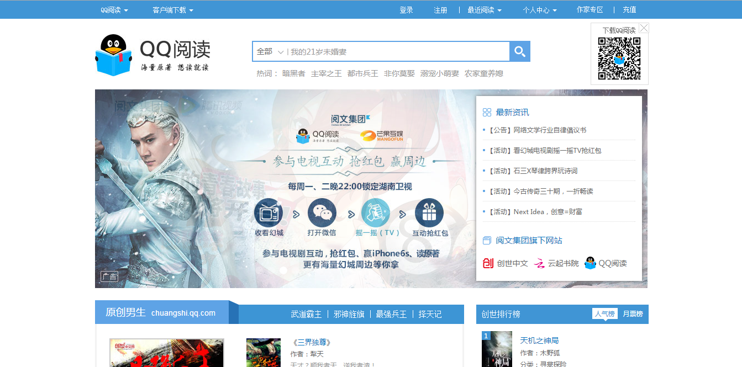Open the 最近阅读 dropdown
Image resolution: width=742 pixels, height=367 pixels.
click(485, 10)
